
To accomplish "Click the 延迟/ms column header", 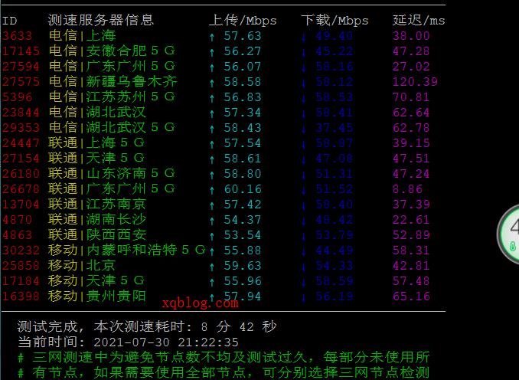I will pyautogui.click(x=419, y=21).
